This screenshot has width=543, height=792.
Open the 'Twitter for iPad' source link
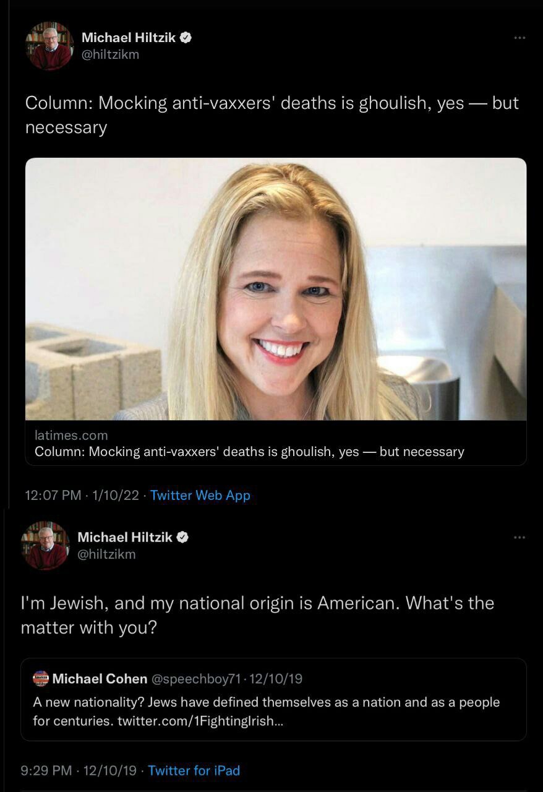(195, 770)
